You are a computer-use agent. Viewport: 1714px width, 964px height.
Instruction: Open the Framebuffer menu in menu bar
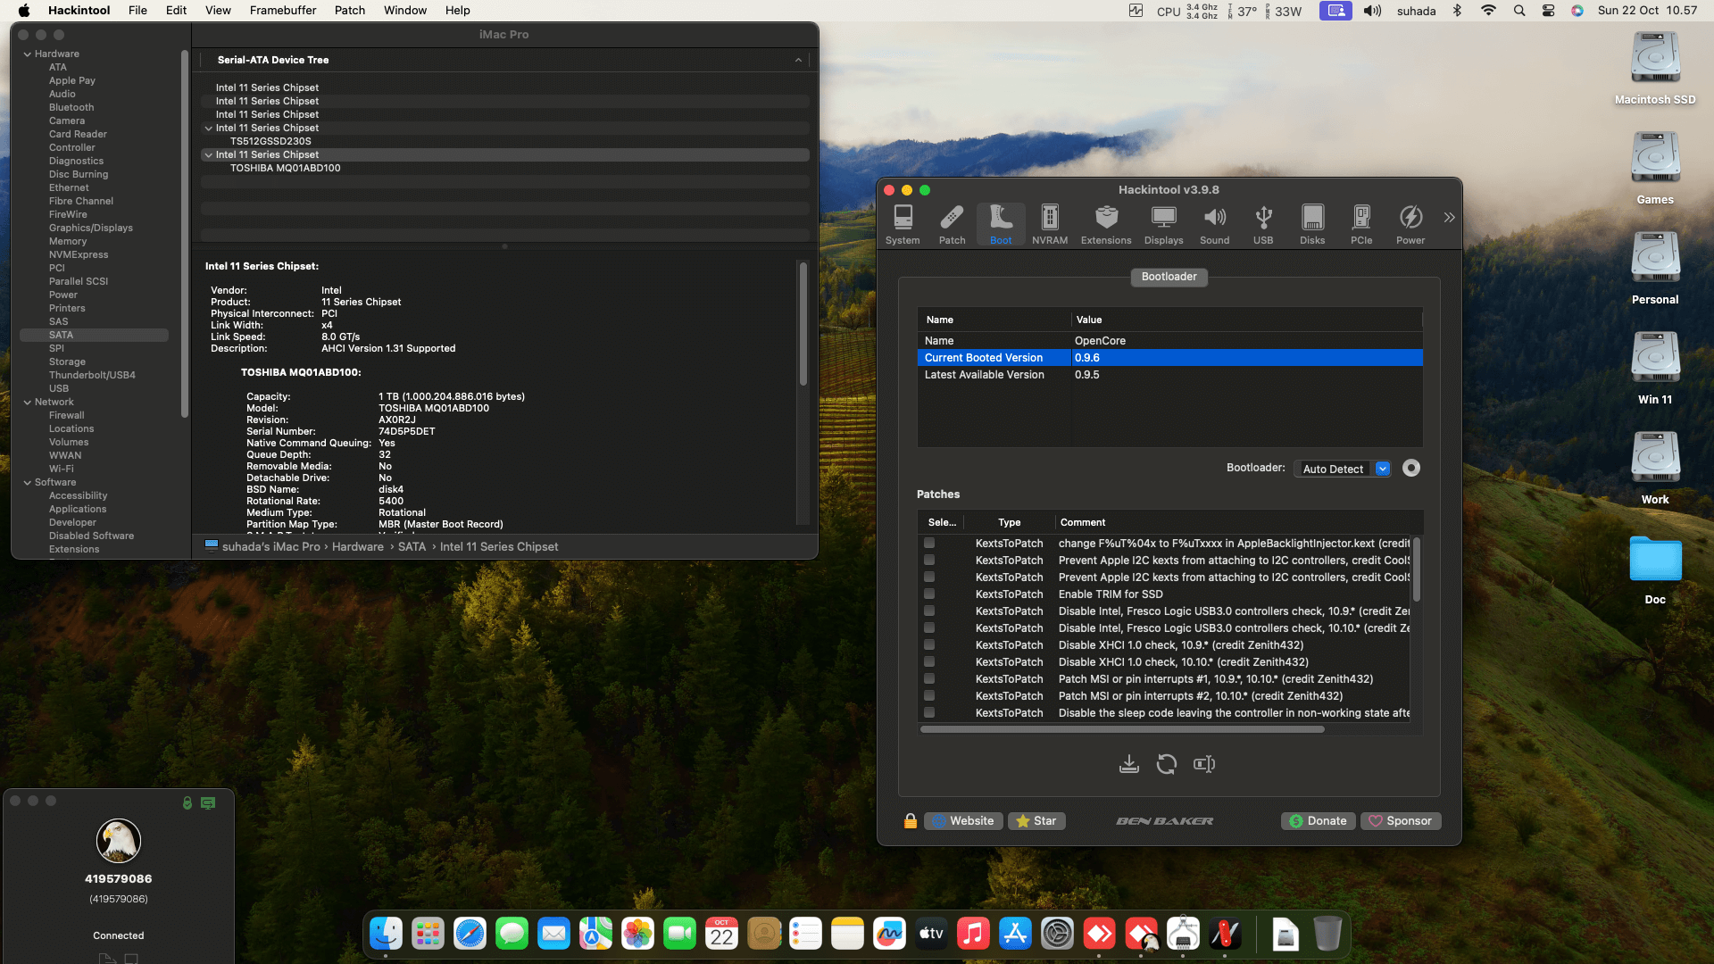pyautogui.click(x=282, y=11)
